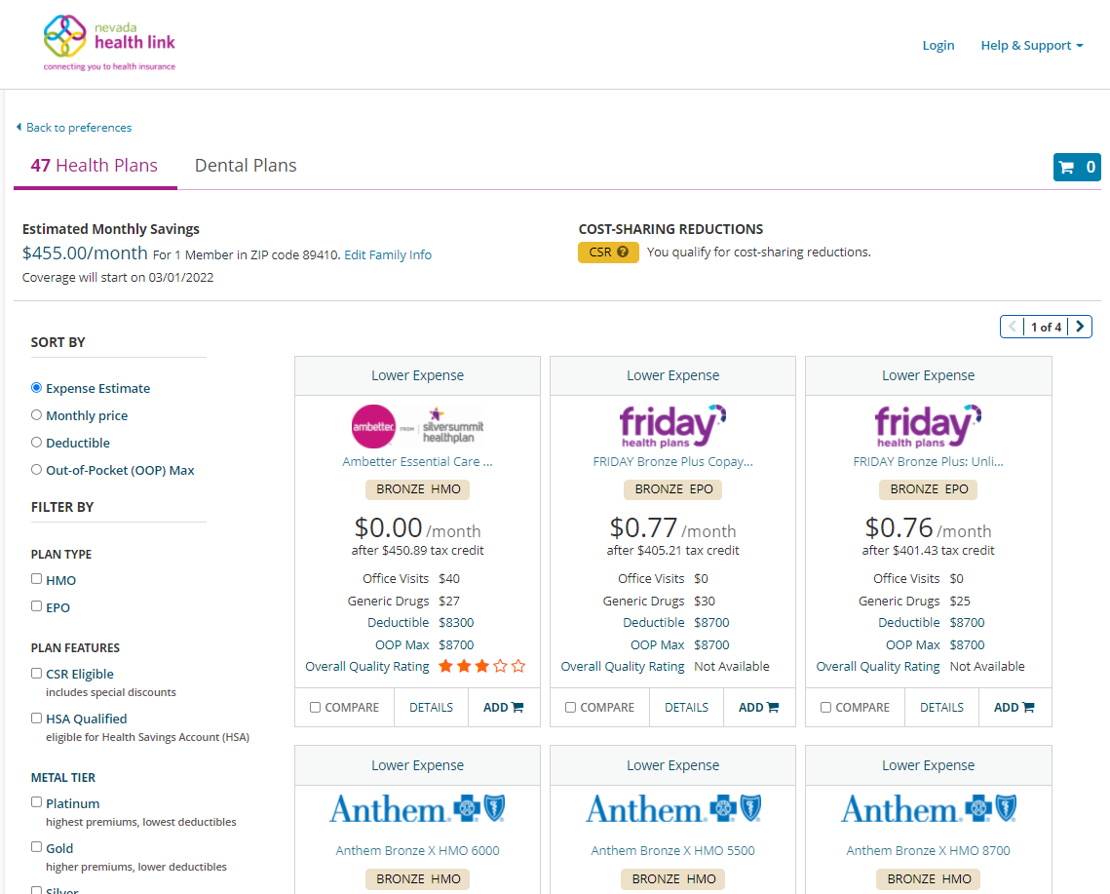This screenshot has height=894, width=1110.
Task: Expand Help & Support dropdown
Action: [x=1031, y=46]
